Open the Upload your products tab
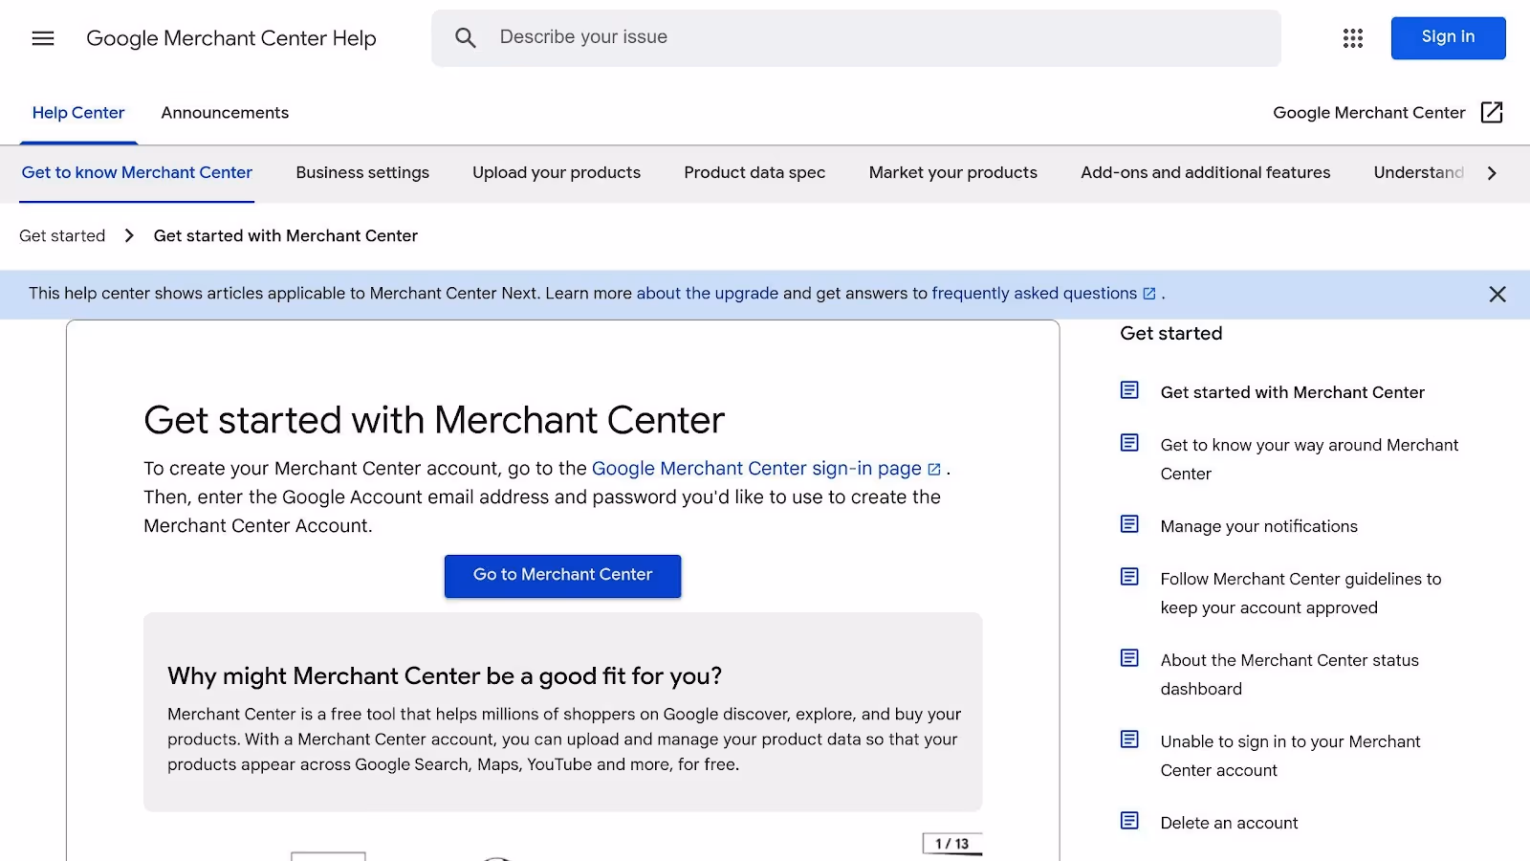This screenshot has width=1530, height=861. coord(557,173)
